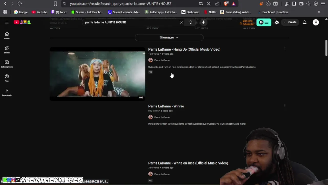The height and width of the screenshot is (185, 328).
Task: Open Brave Shields lion icon
Action: click(x=226, y=4)
